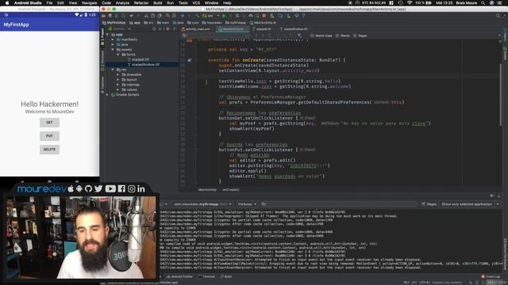Open the Build menu
Viewport: 508px width, 285px height.
[158, 3]
